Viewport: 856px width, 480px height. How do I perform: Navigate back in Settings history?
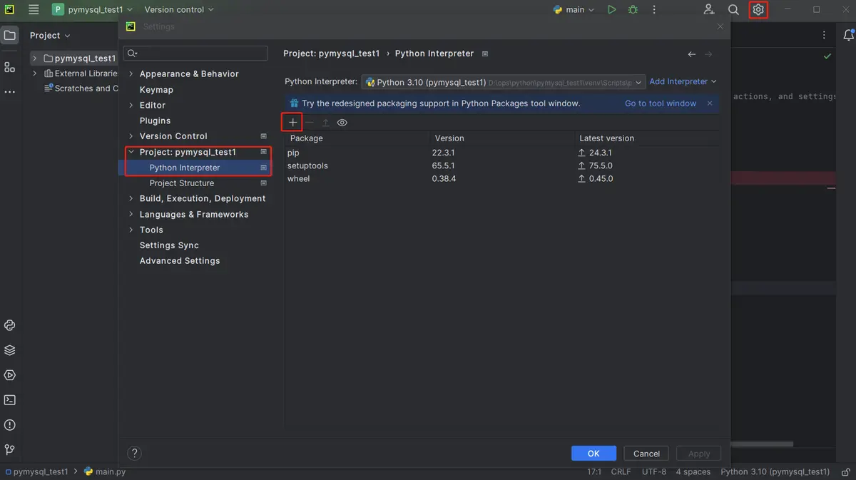click(692, 54)
